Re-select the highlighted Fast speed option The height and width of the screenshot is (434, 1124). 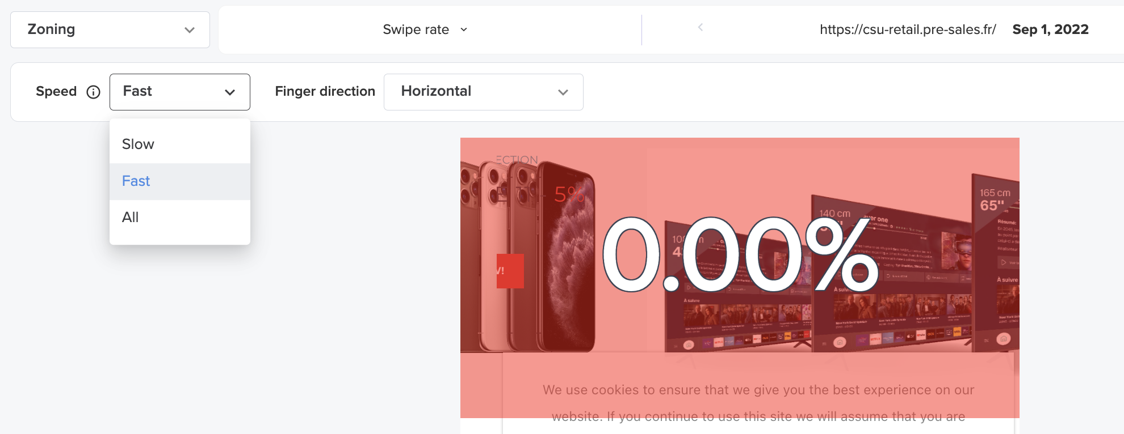point(136,181)
